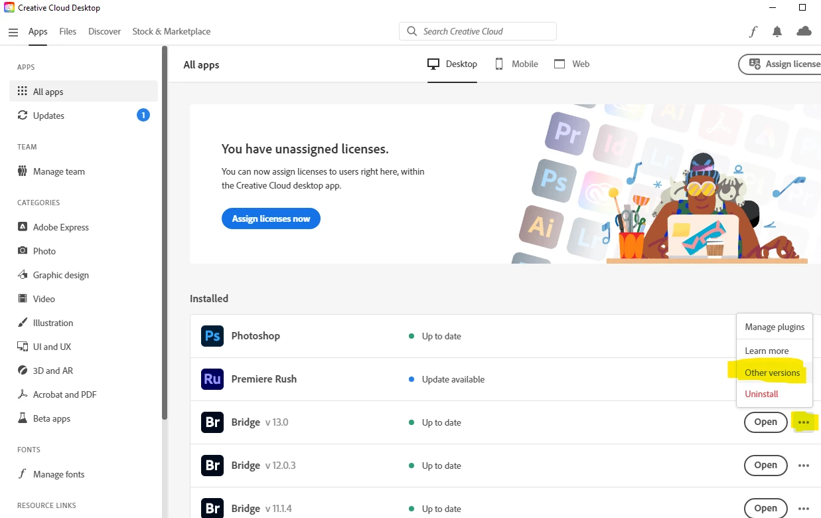Choose Manage plugins from context menu
Screen dimensions: 821x518
pos(775,327)
